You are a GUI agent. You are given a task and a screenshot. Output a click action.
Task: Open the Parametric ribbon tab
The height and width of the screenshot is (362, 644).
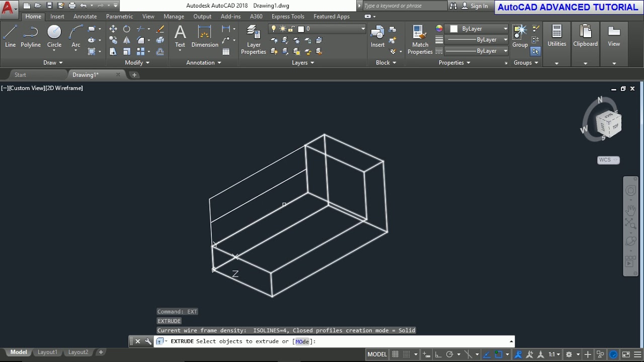(x=120, y=17)
